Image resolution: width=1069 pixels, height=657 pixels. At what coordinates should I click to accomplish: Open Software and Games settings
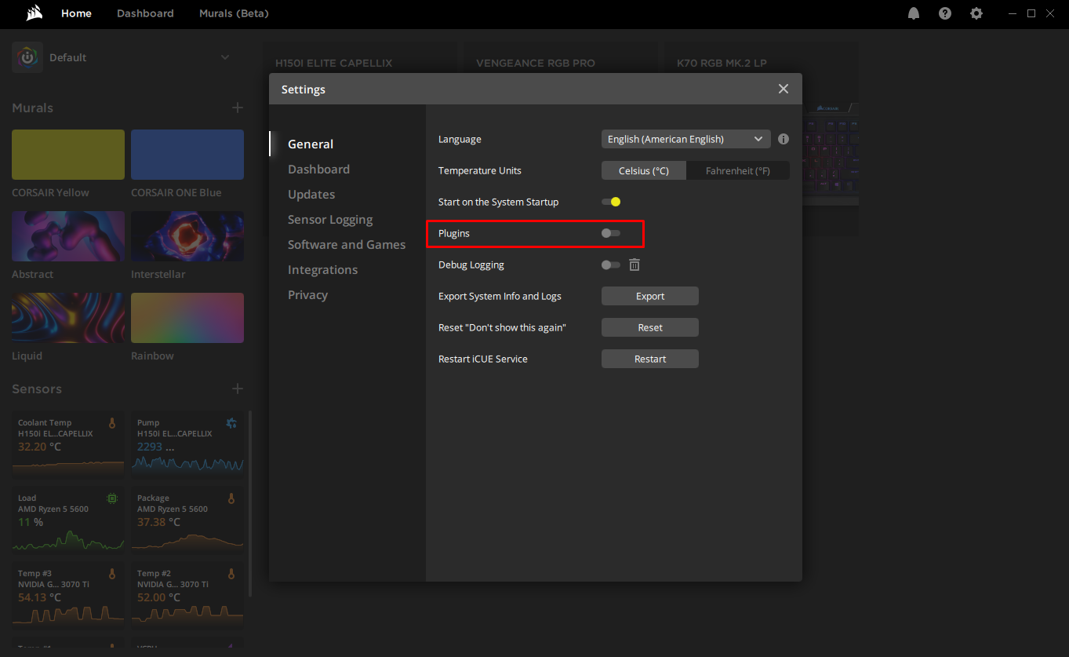coord(347,244)
